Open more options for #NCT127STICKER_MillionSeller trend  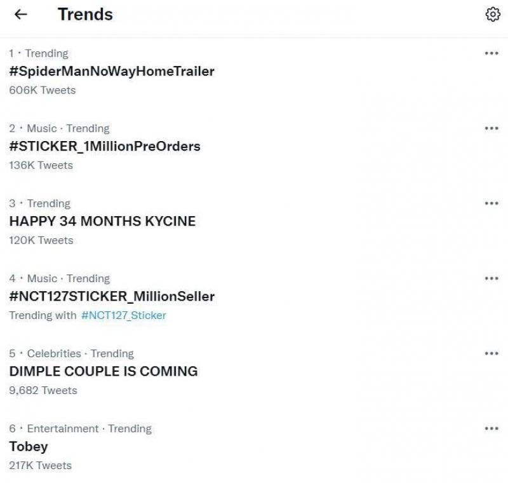tap(491, 278)
